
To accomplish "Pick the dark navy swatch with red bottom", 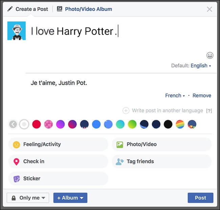I will pyautogui.click(x=84, y=124).
